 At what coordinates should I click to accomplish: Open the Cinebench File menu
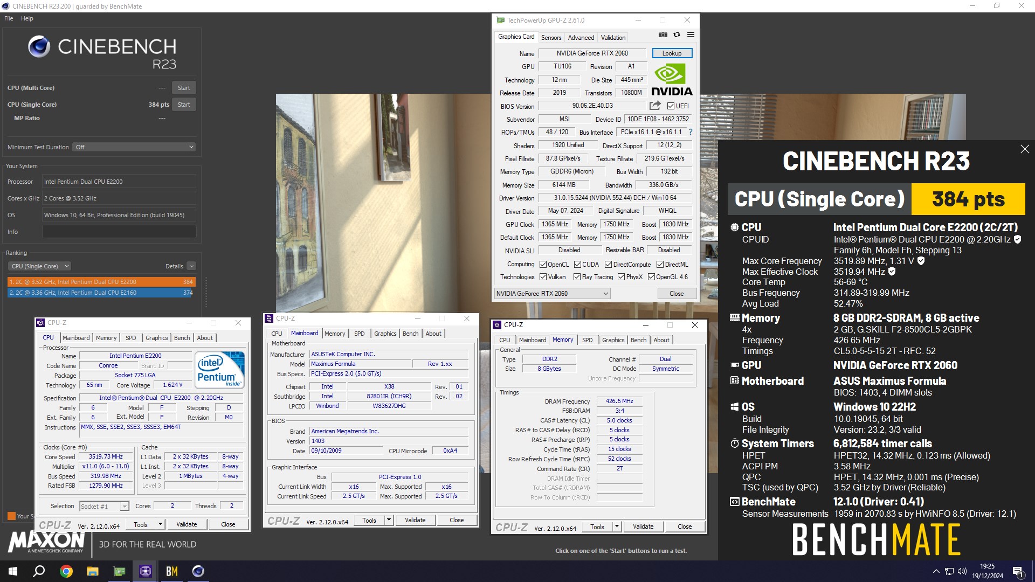pos(9,18)
